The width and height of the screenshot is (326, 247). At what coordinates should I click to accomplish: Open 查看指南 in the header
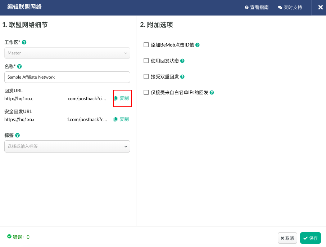pos(257,8)
